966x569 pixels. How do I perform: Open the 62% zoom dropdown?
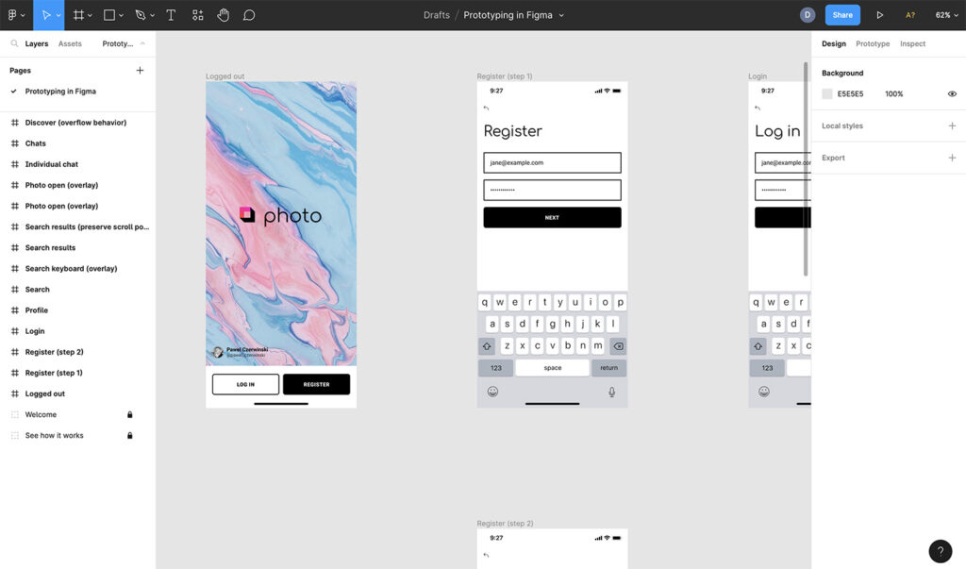[947, 15]
